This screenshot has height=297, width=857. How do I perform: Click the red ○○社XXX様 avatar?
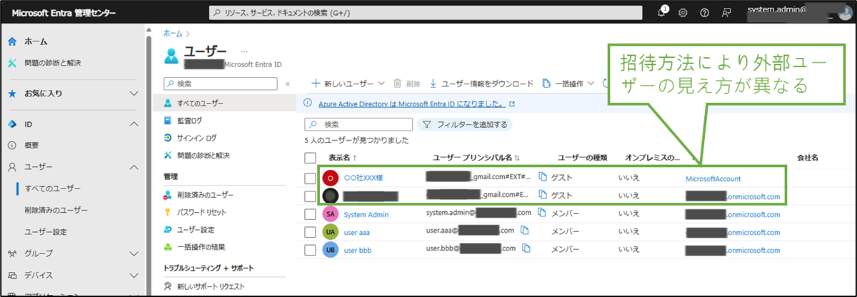pyautogui.click(x=331, y=178)
